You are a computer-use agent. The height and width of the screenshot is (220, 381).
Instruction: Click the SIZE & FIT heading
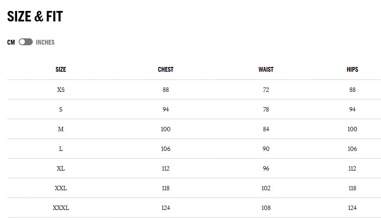click(x=35, y=17)
